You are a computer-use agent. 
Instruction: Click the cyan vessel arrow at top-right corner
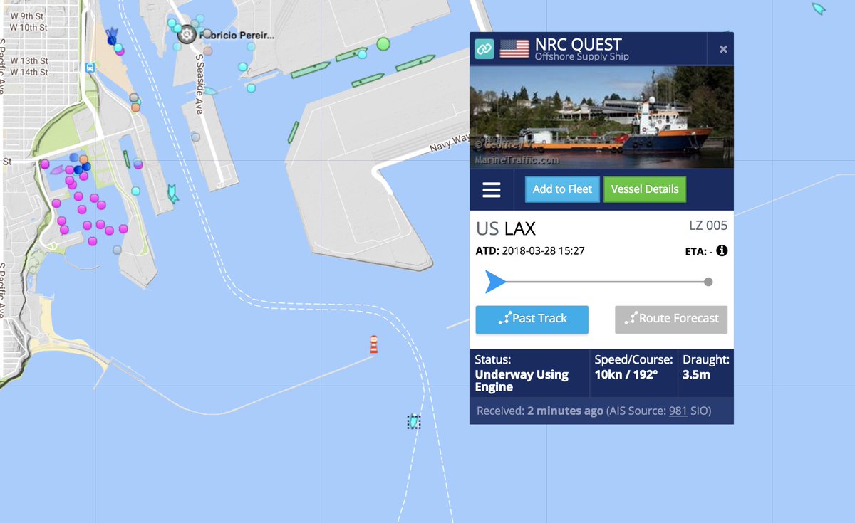819,9
